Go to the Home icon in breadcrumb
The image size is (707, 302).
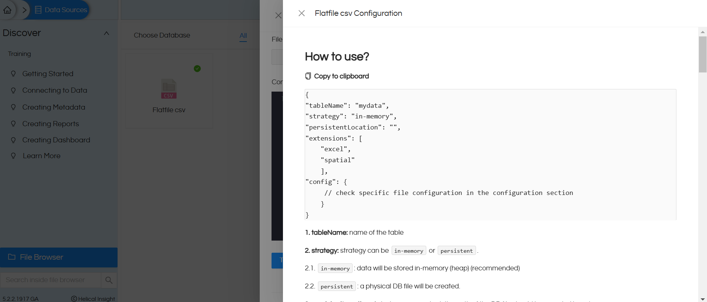7,10
